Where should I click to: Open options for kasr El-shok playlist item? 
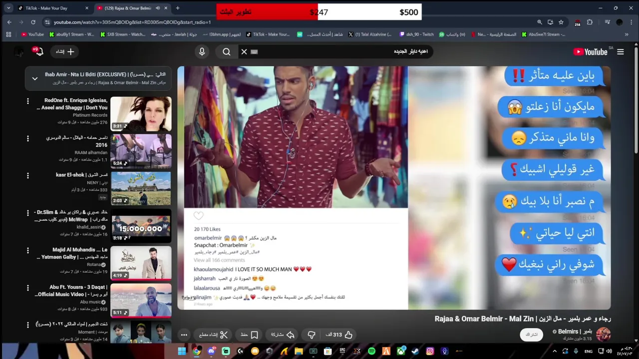tap(28, 176)
